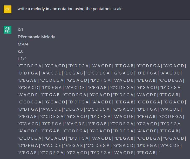Click the opening "C" chord of the melody

point(20,66)
